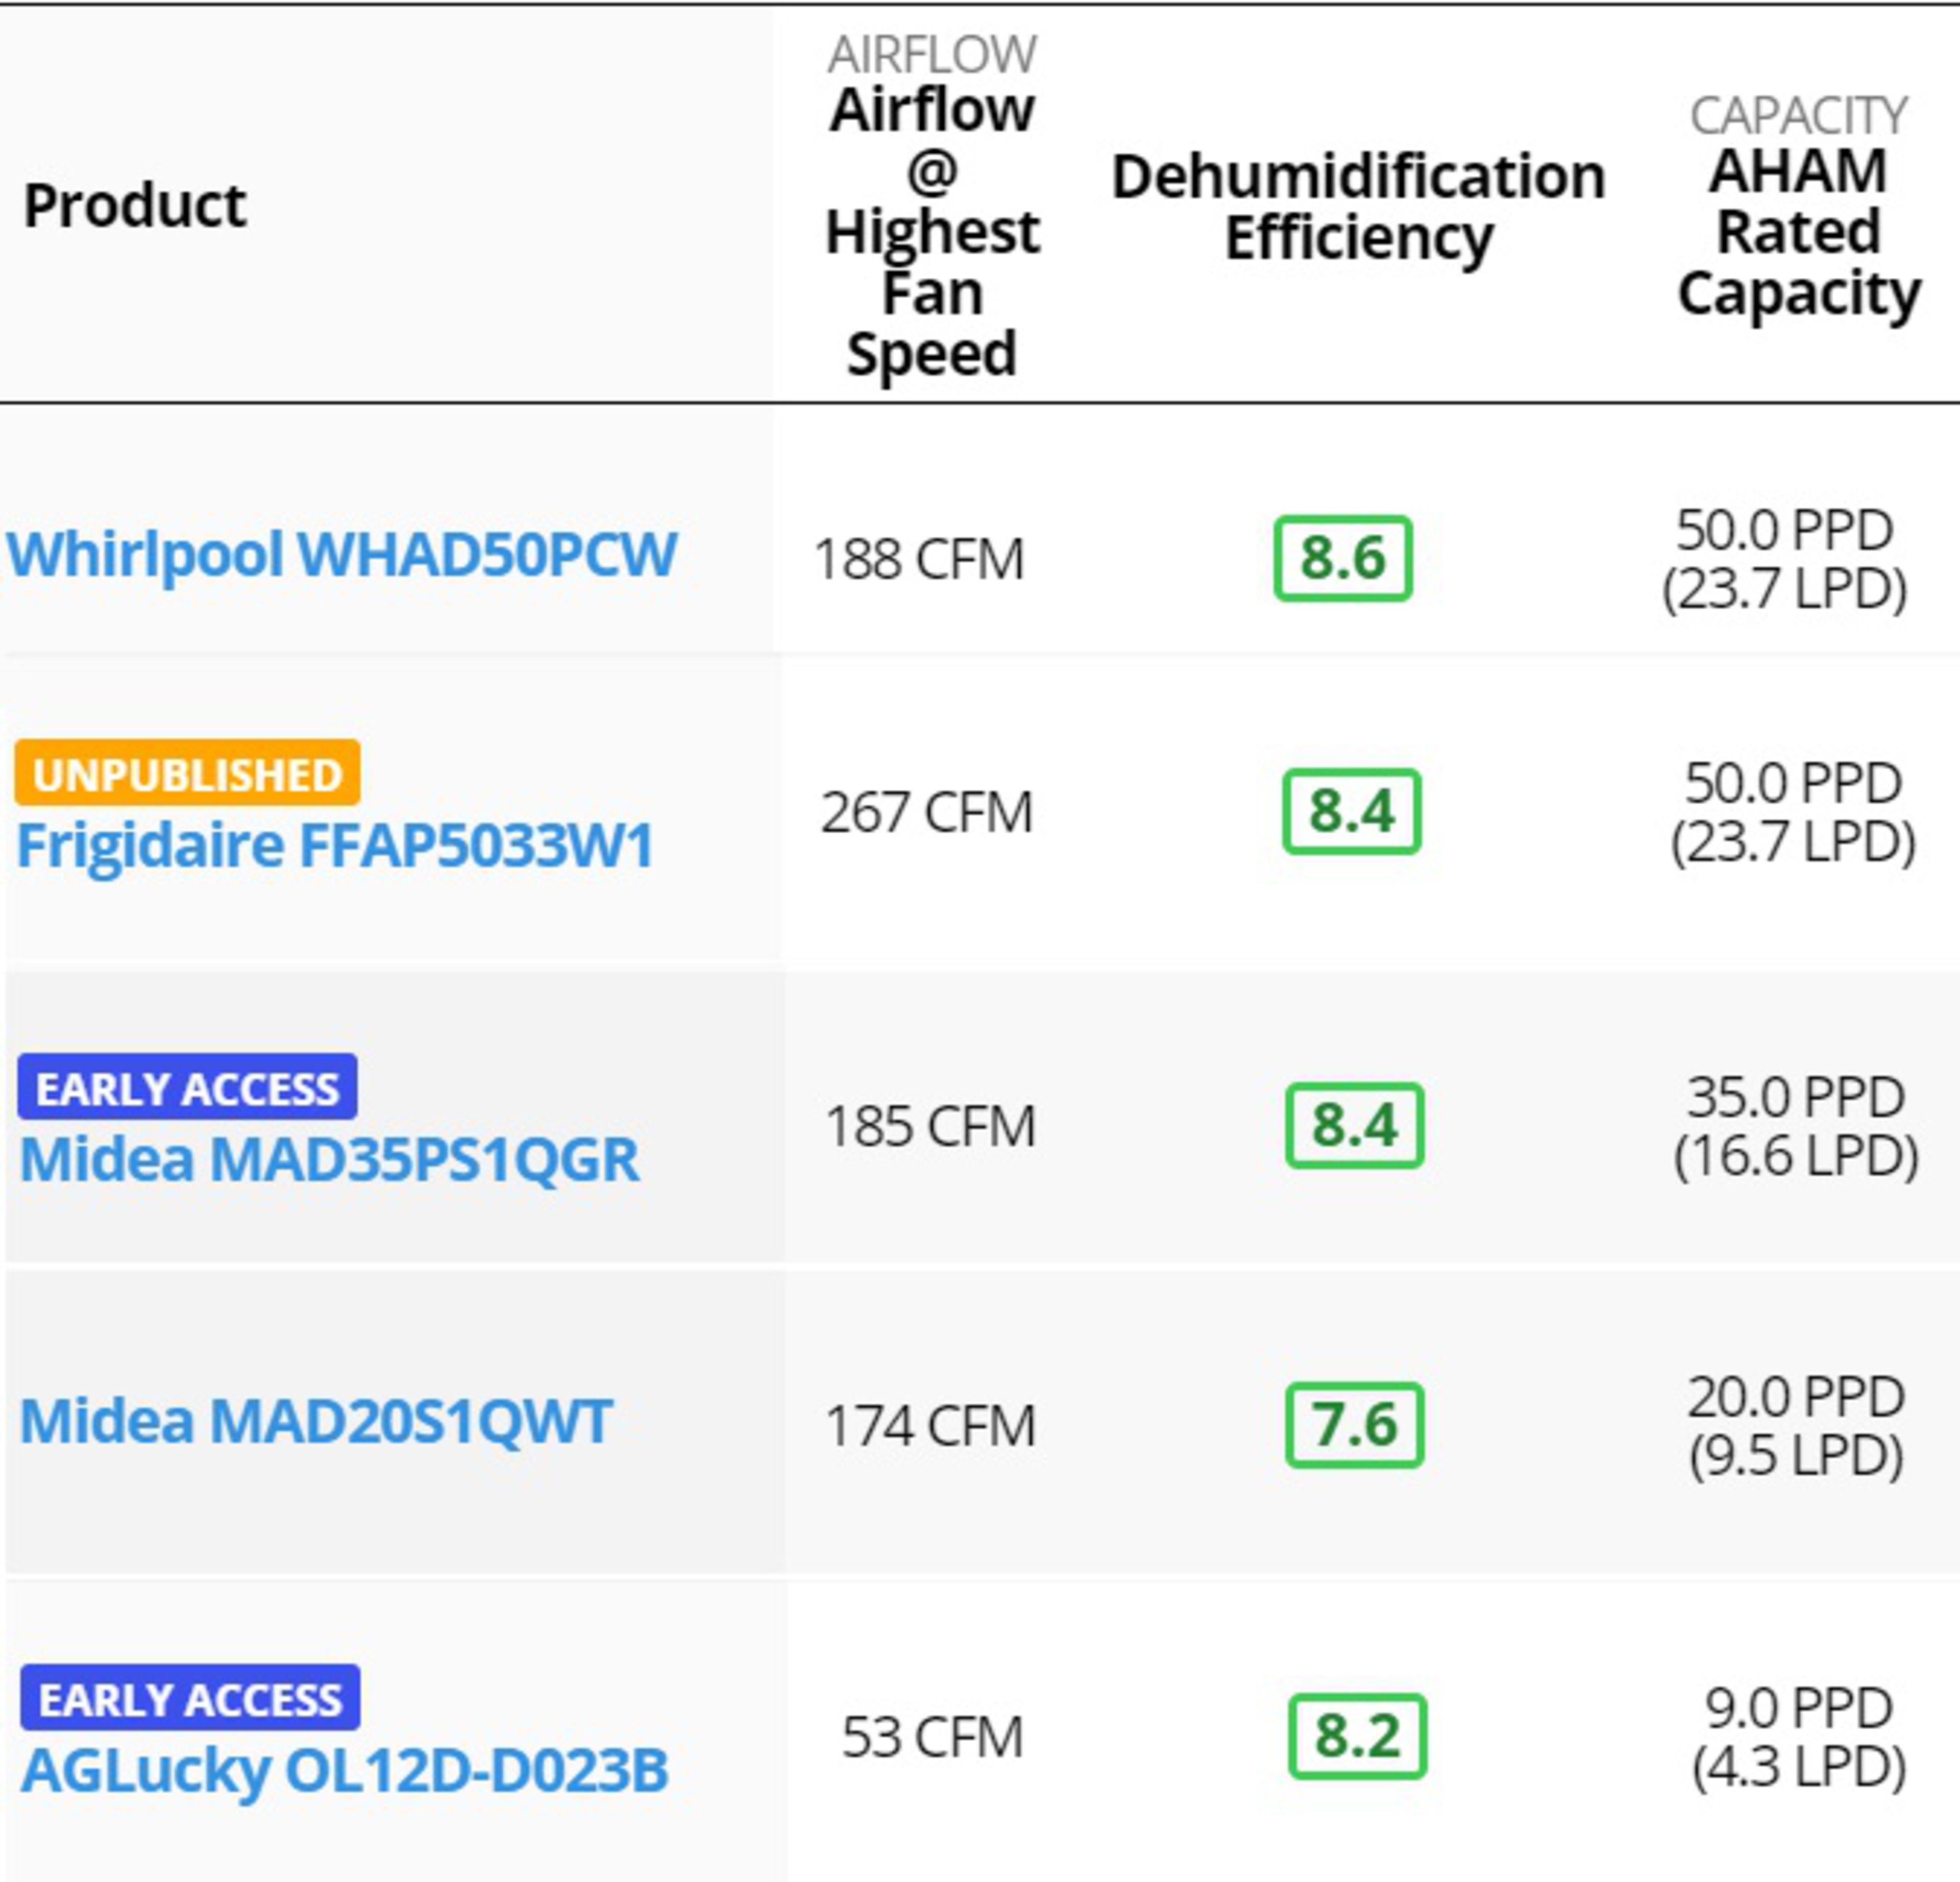Click the orange UNPUBLISHED badge
Screen dimensions: 1960x1882
coord(187,774)
